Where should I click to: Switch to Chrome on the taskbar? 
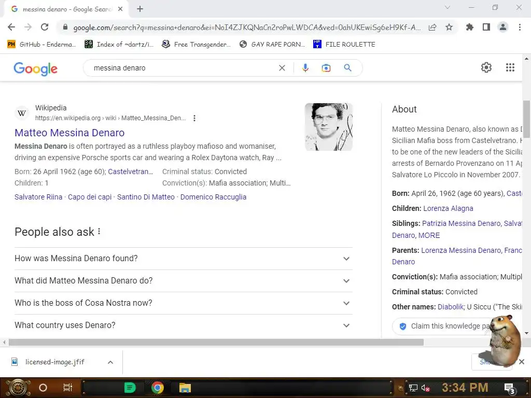point(158,388)
